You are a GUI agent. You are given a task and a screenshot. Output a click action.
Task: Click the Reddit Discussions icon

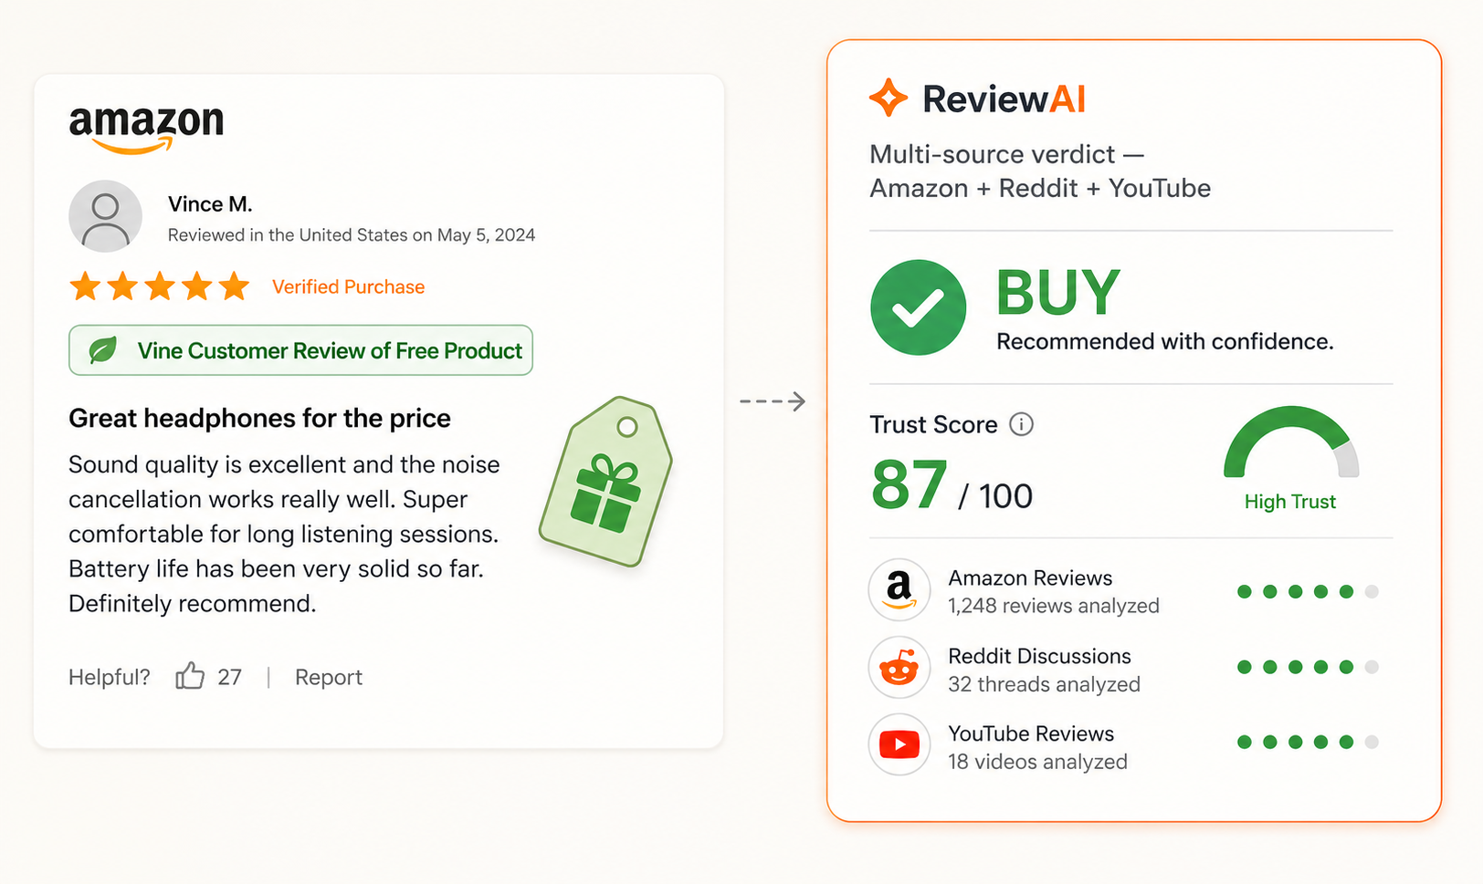899,668
